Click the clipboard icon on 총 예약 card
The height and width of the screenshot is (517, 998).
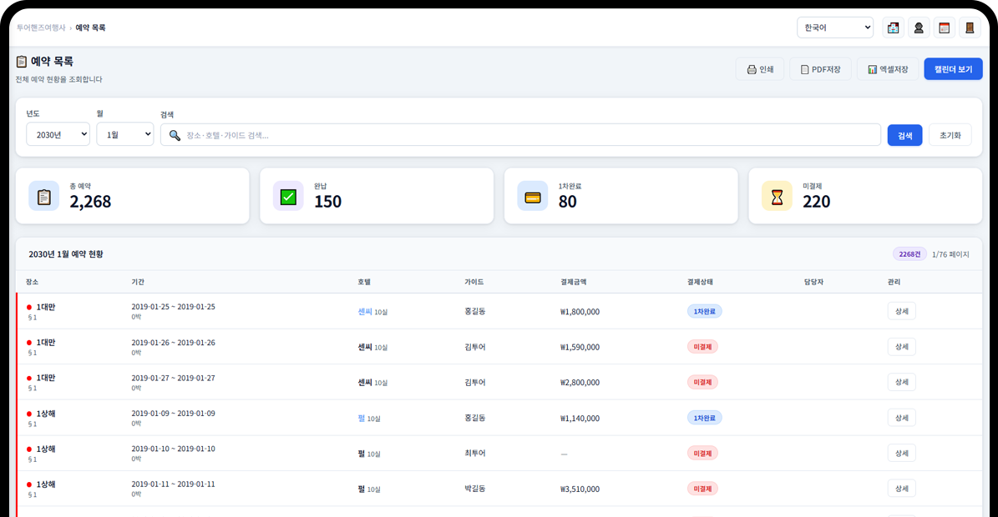(x=43, y=196)
